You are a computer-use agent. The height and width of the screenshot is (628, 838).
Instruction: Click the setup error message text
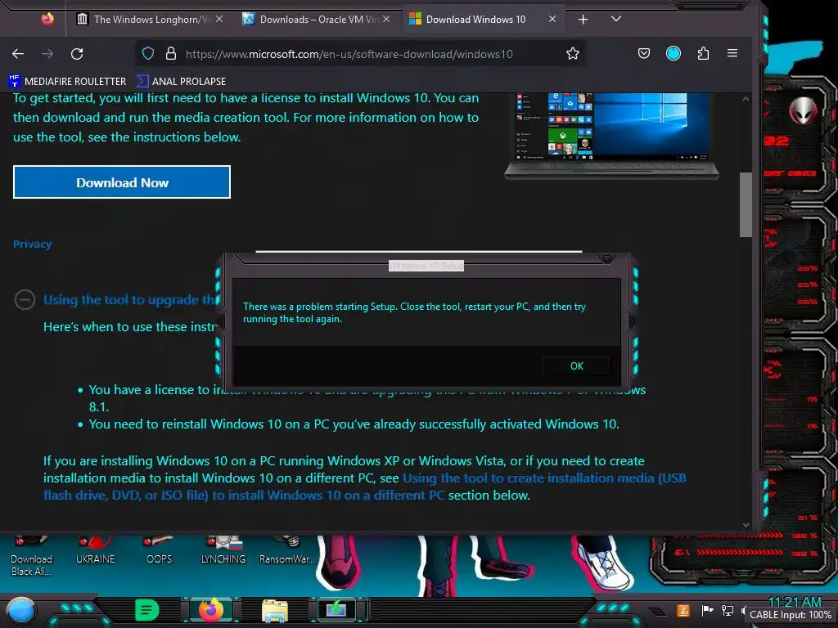click(x=414, y=313)
